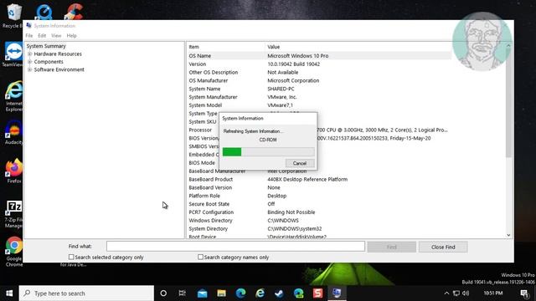Launch the 7-Zip File Manager desktop icon
The image size is (536, 301).
click(13, 214)
